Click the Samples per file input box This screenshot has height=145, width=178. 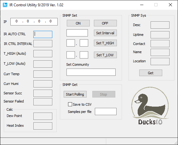[106, 111]
